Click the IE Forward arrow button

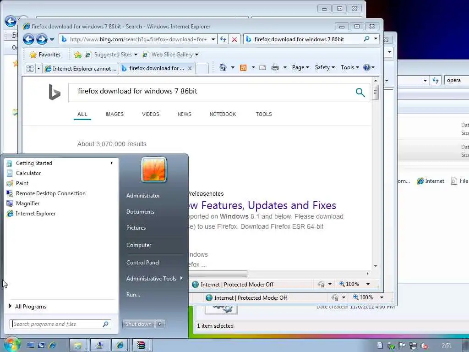click(42, 39)
